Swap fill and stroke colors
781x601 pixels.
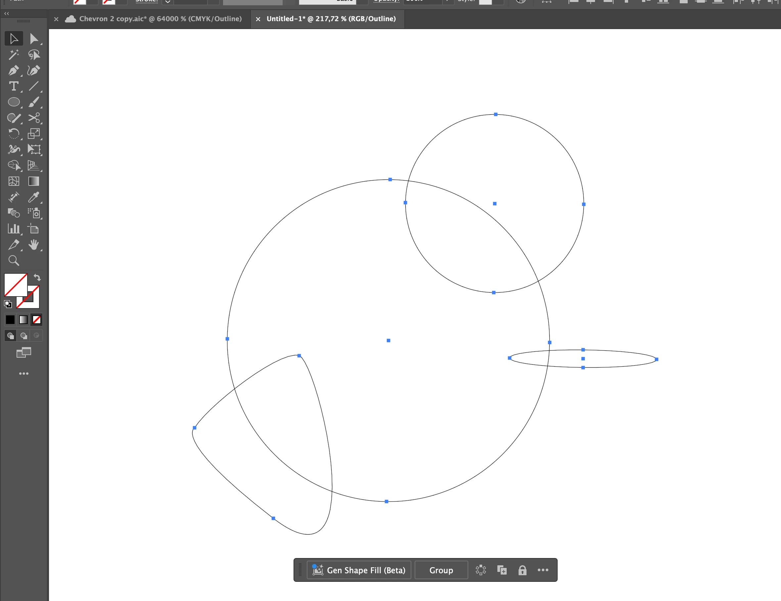click(x=37, y=277)
